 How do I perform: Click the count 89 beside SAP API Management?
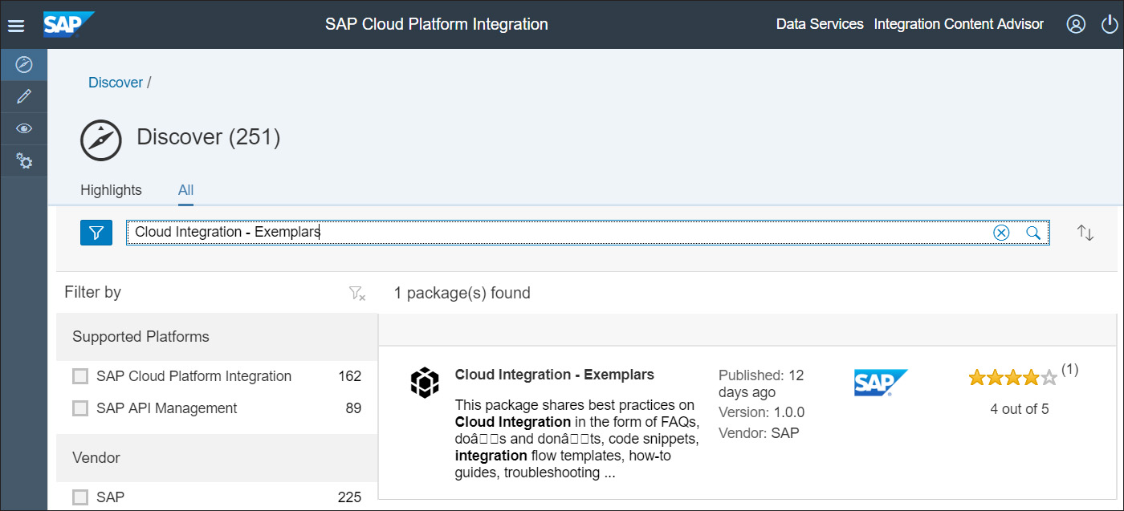tap(353, 408)
